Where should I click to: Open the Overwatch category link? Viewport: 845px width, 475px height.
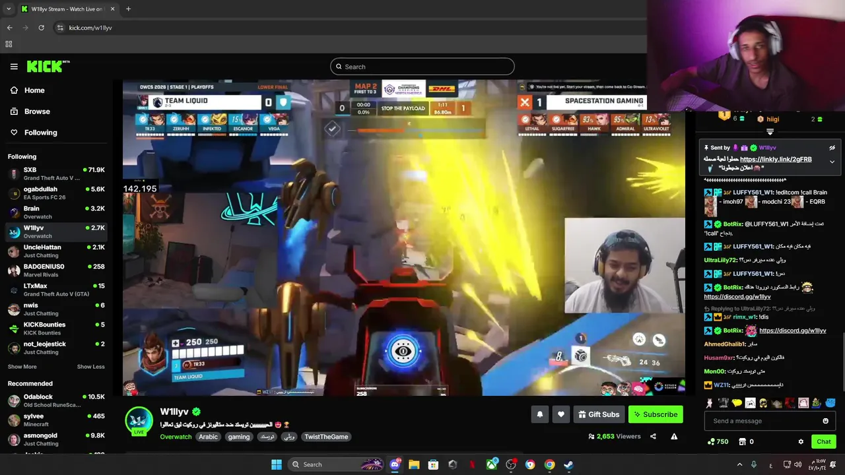(176, 437)
